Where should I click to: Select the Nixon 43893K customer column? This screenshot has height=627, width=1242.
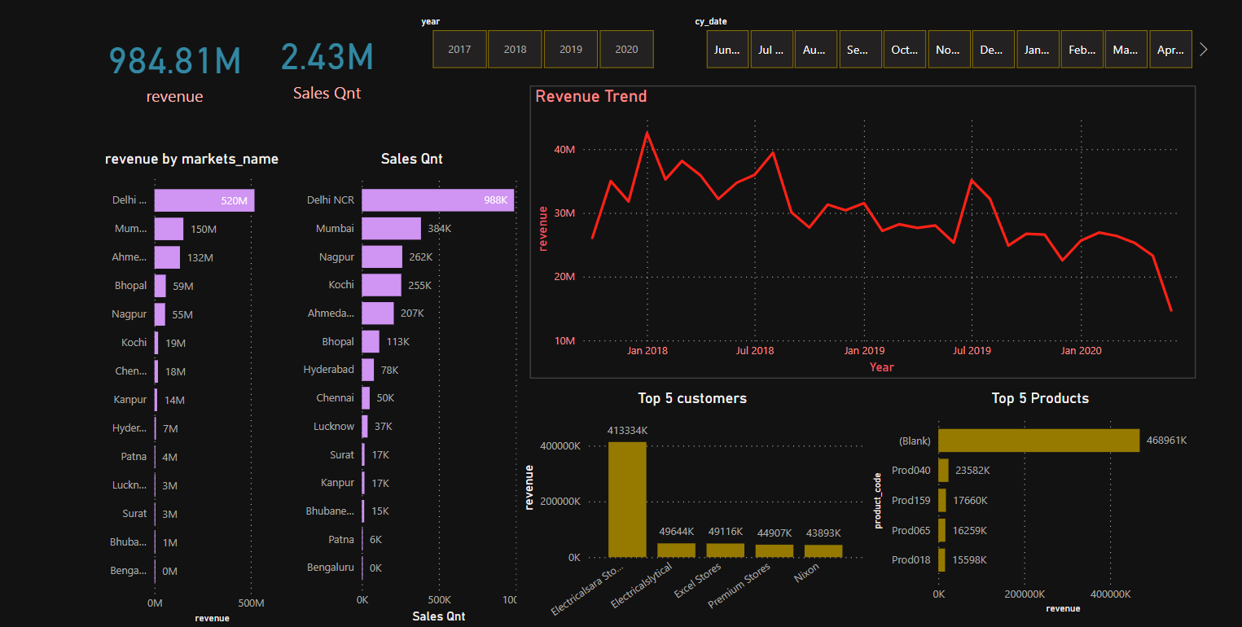click(x=823, y=551)
